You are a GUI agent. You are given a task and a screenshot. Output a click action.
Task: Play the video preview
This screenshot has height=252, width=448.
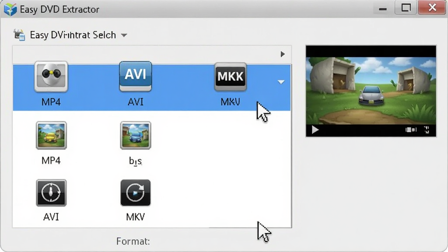pos(315,130)
